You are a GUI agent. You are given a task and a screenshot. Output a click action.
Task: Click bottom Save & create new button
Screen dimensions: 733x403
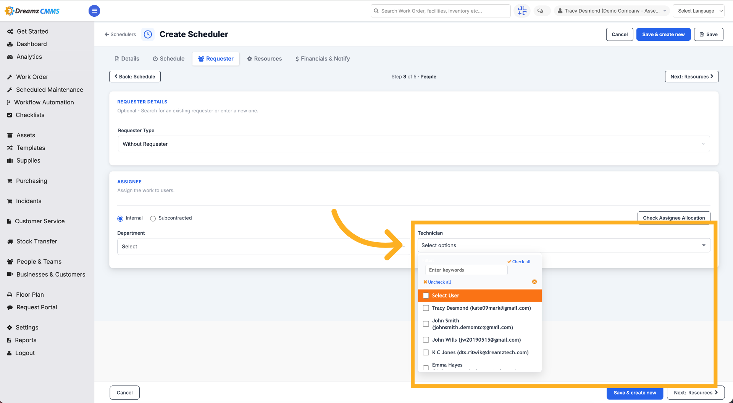(x=635, y=393)
